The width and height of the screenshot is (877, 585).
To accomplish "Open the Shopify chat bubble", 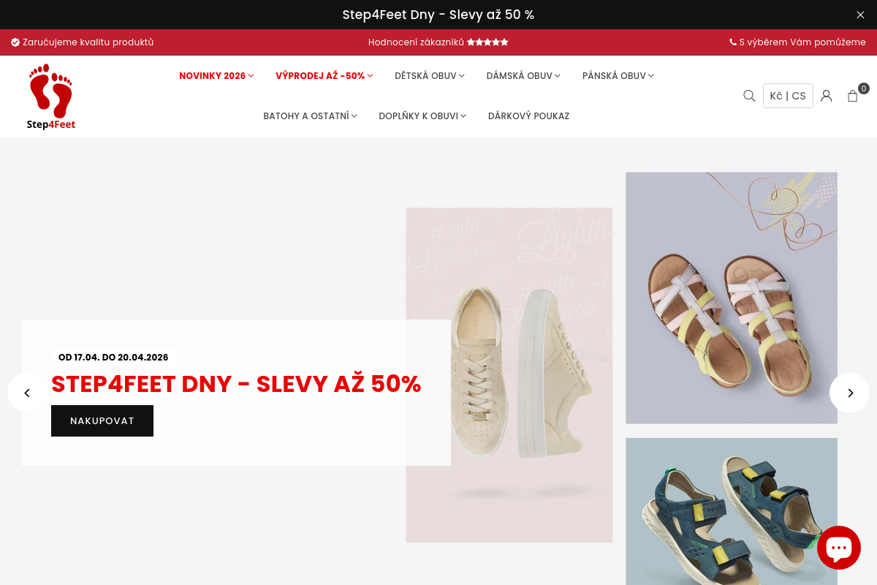I will pos(839,548).
